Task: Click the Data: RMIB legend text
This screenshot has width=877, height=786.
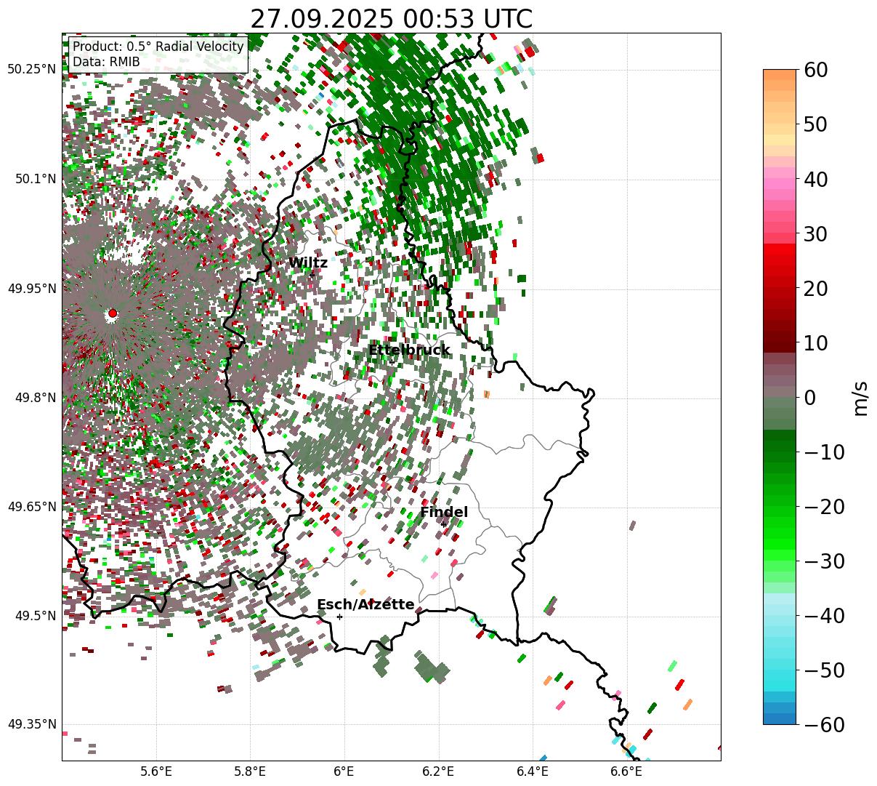Action: 106,62
